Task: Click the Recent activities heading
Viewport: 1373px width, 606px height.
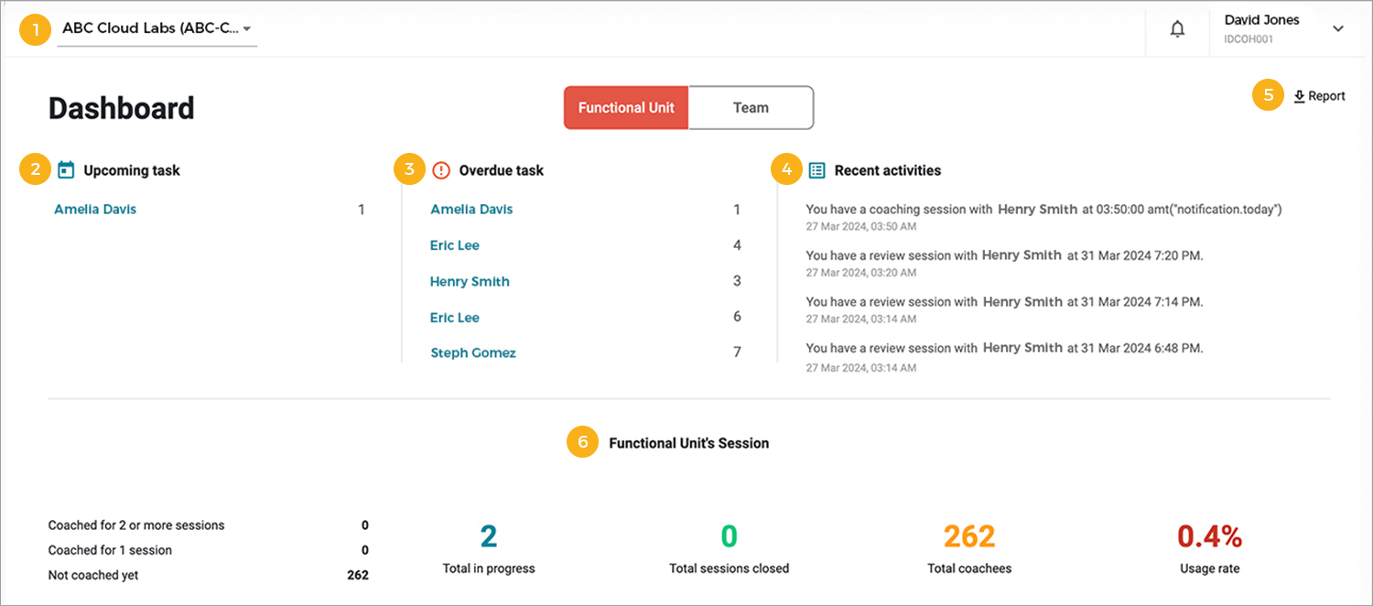Action: (x=887, y=170)
